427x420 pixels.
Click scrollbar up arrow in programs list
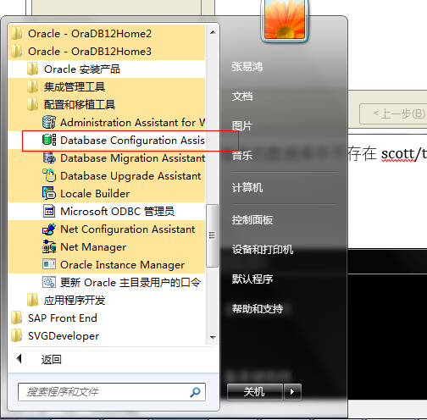tap(213, 33)
